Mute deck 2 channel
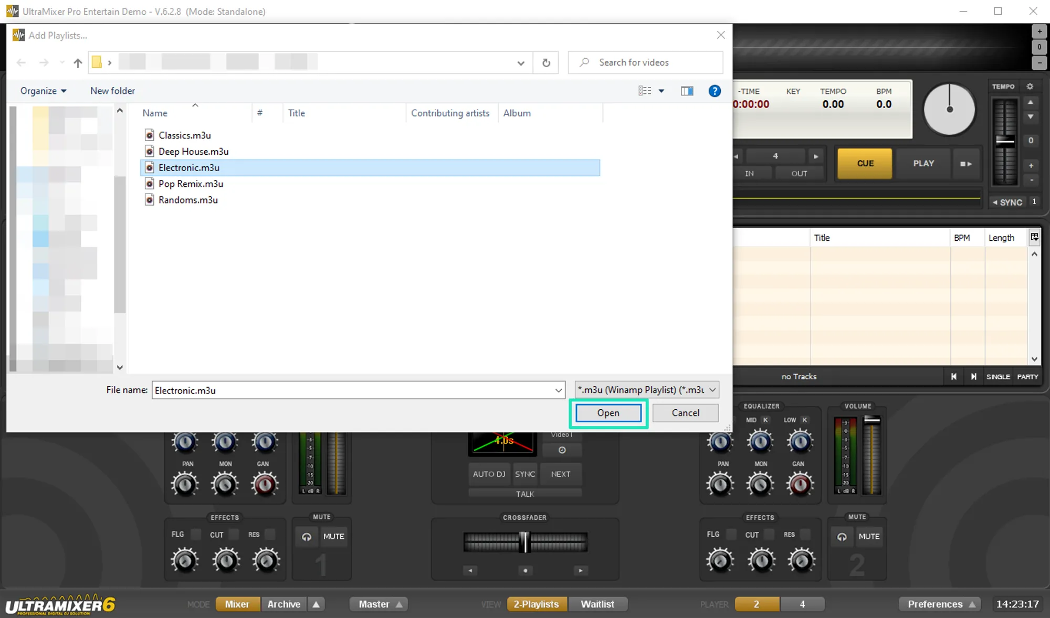 (x=869, y=537)
